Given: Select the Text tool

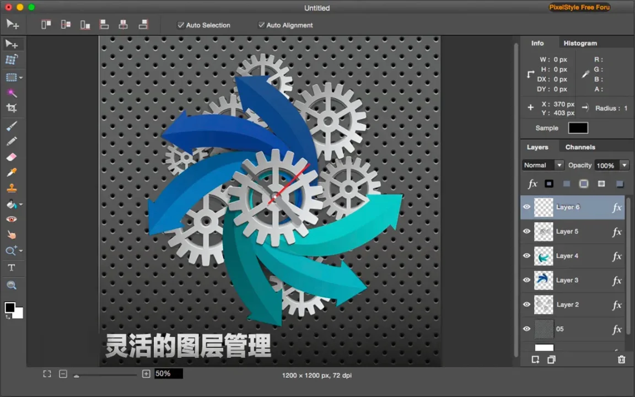Looking at the screenshot, I should [12, 268].
